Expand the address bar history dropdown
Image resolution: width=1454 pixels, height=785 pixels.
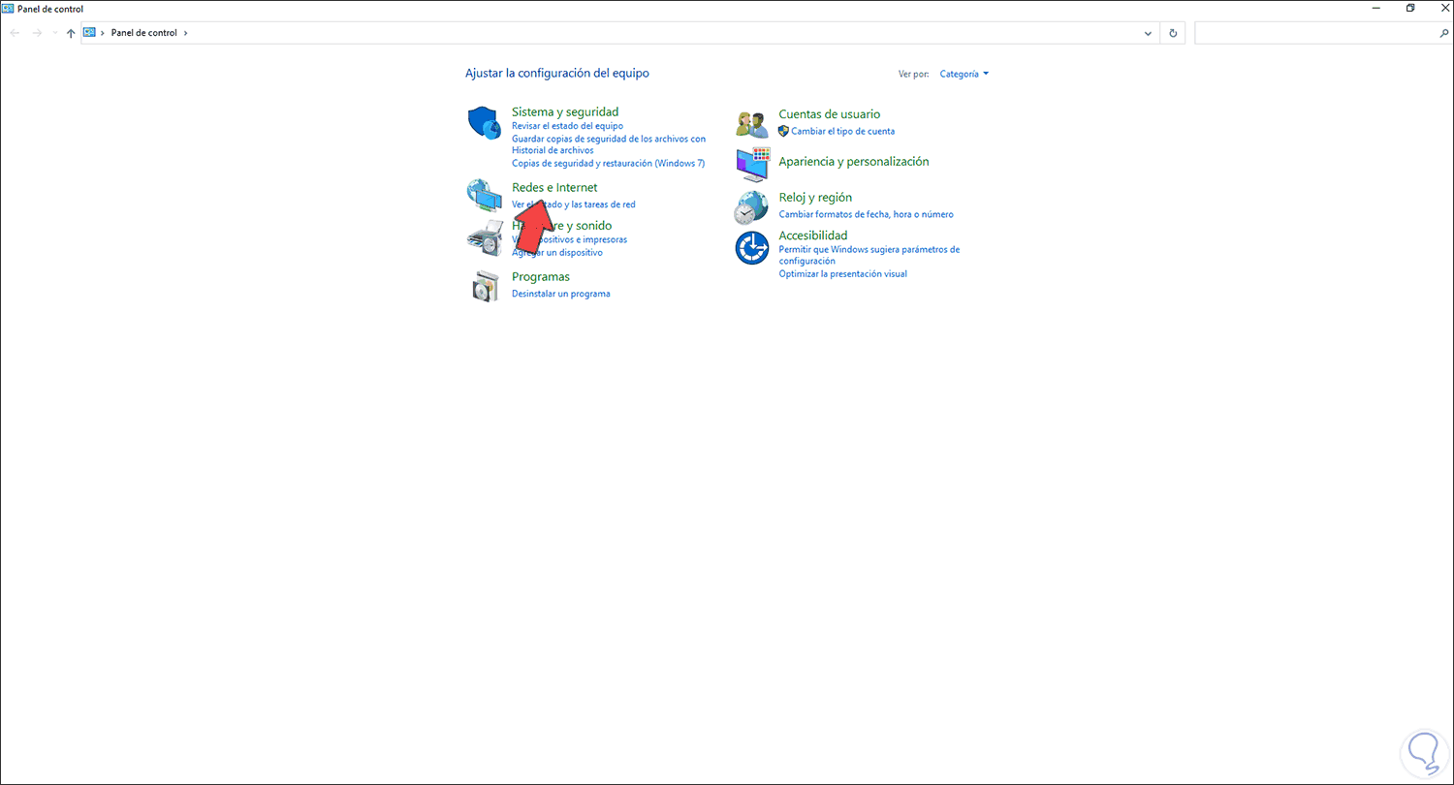[x=1149, y=33]
